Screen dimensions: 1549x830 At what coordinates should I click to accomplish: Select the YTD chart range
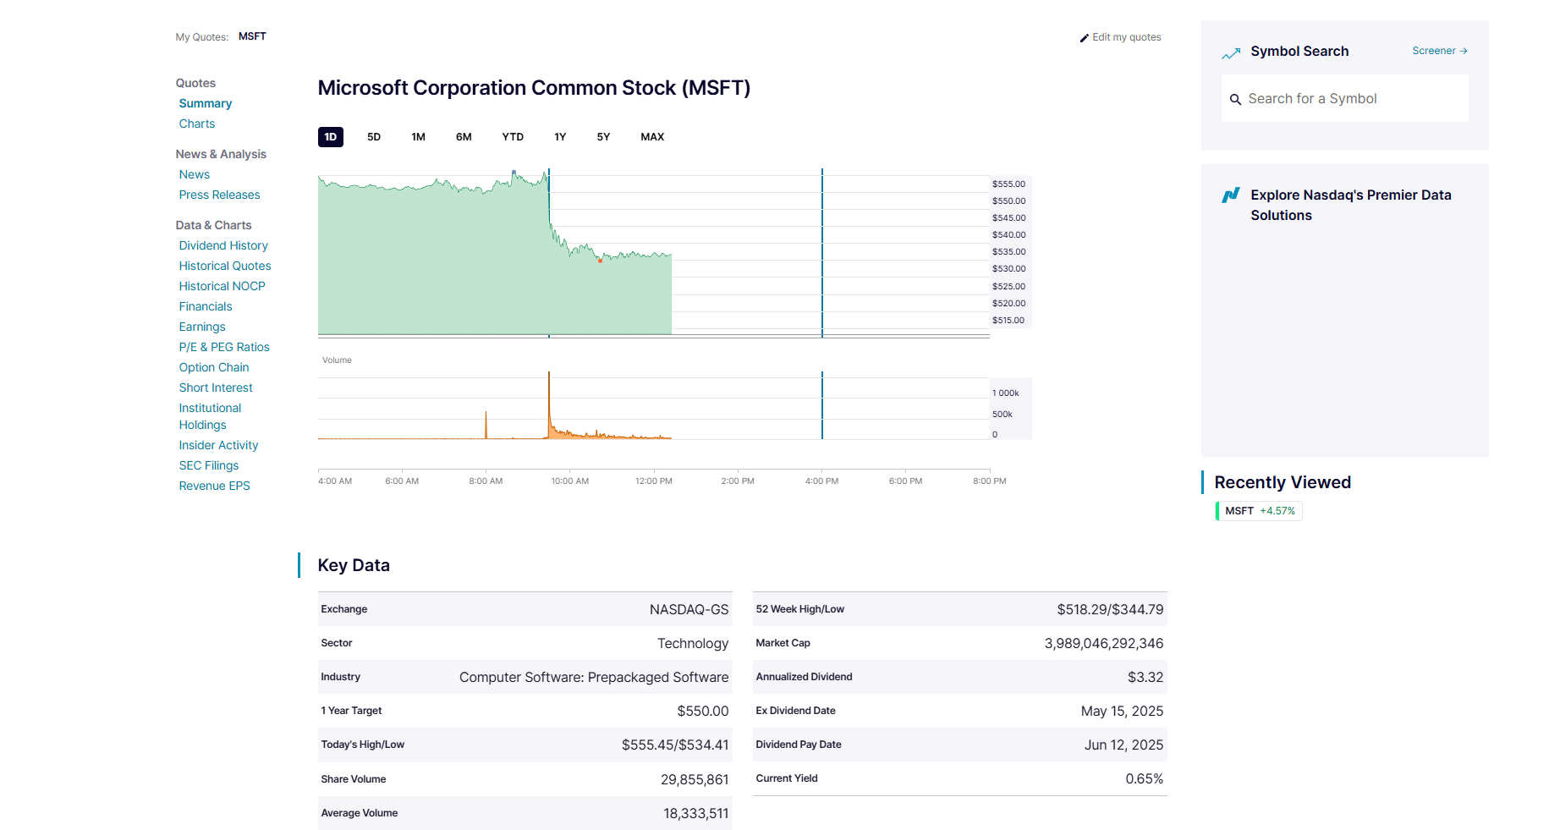tap(513, 137)
